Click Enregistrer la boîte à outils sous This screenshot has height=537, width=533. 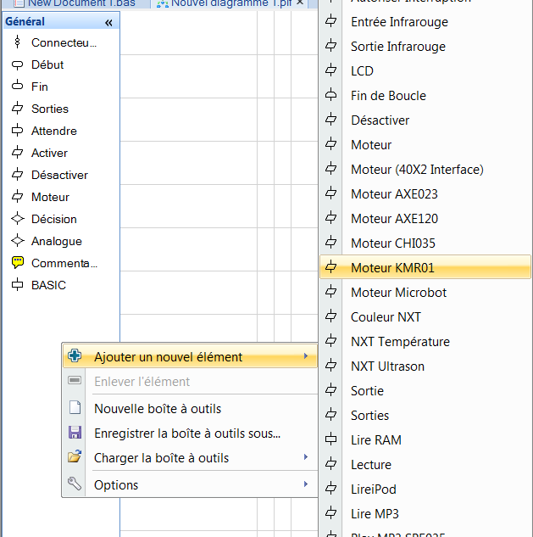point(186,434)
